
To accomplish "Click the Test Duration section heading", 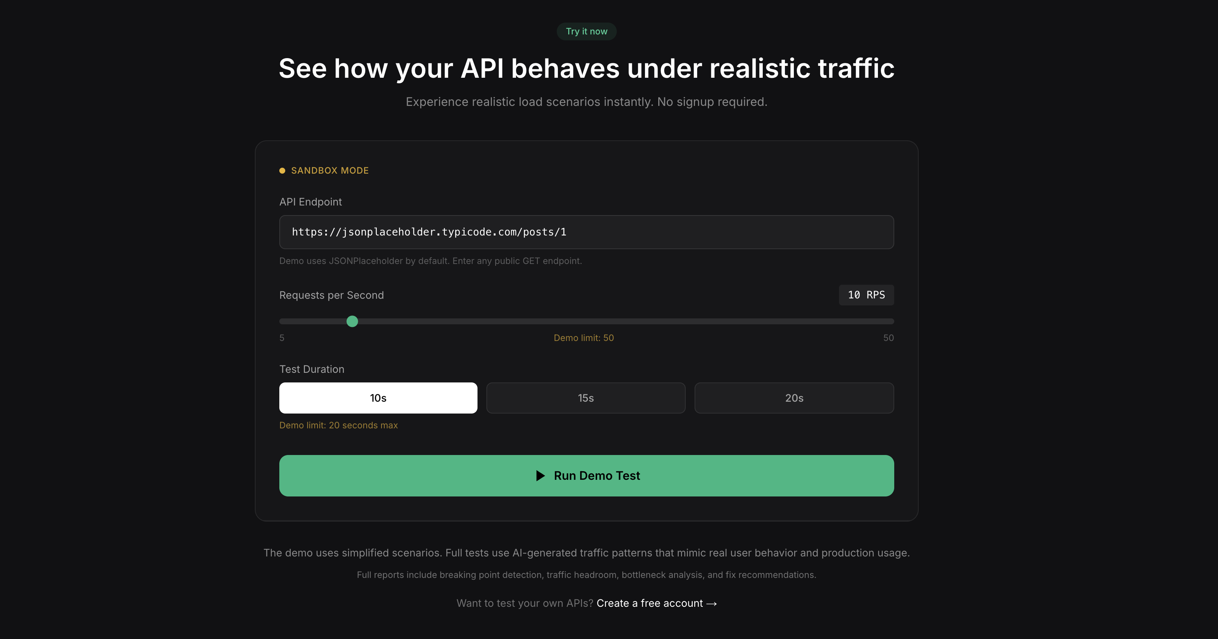I will pos(312,369).
